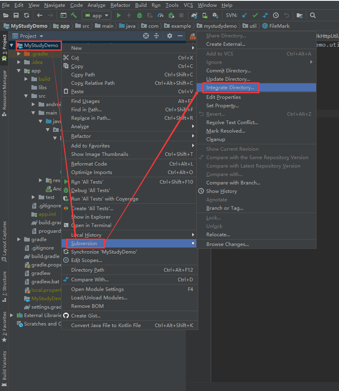Open the New submenu
339x391 pixels.
[x=129, y=48]
